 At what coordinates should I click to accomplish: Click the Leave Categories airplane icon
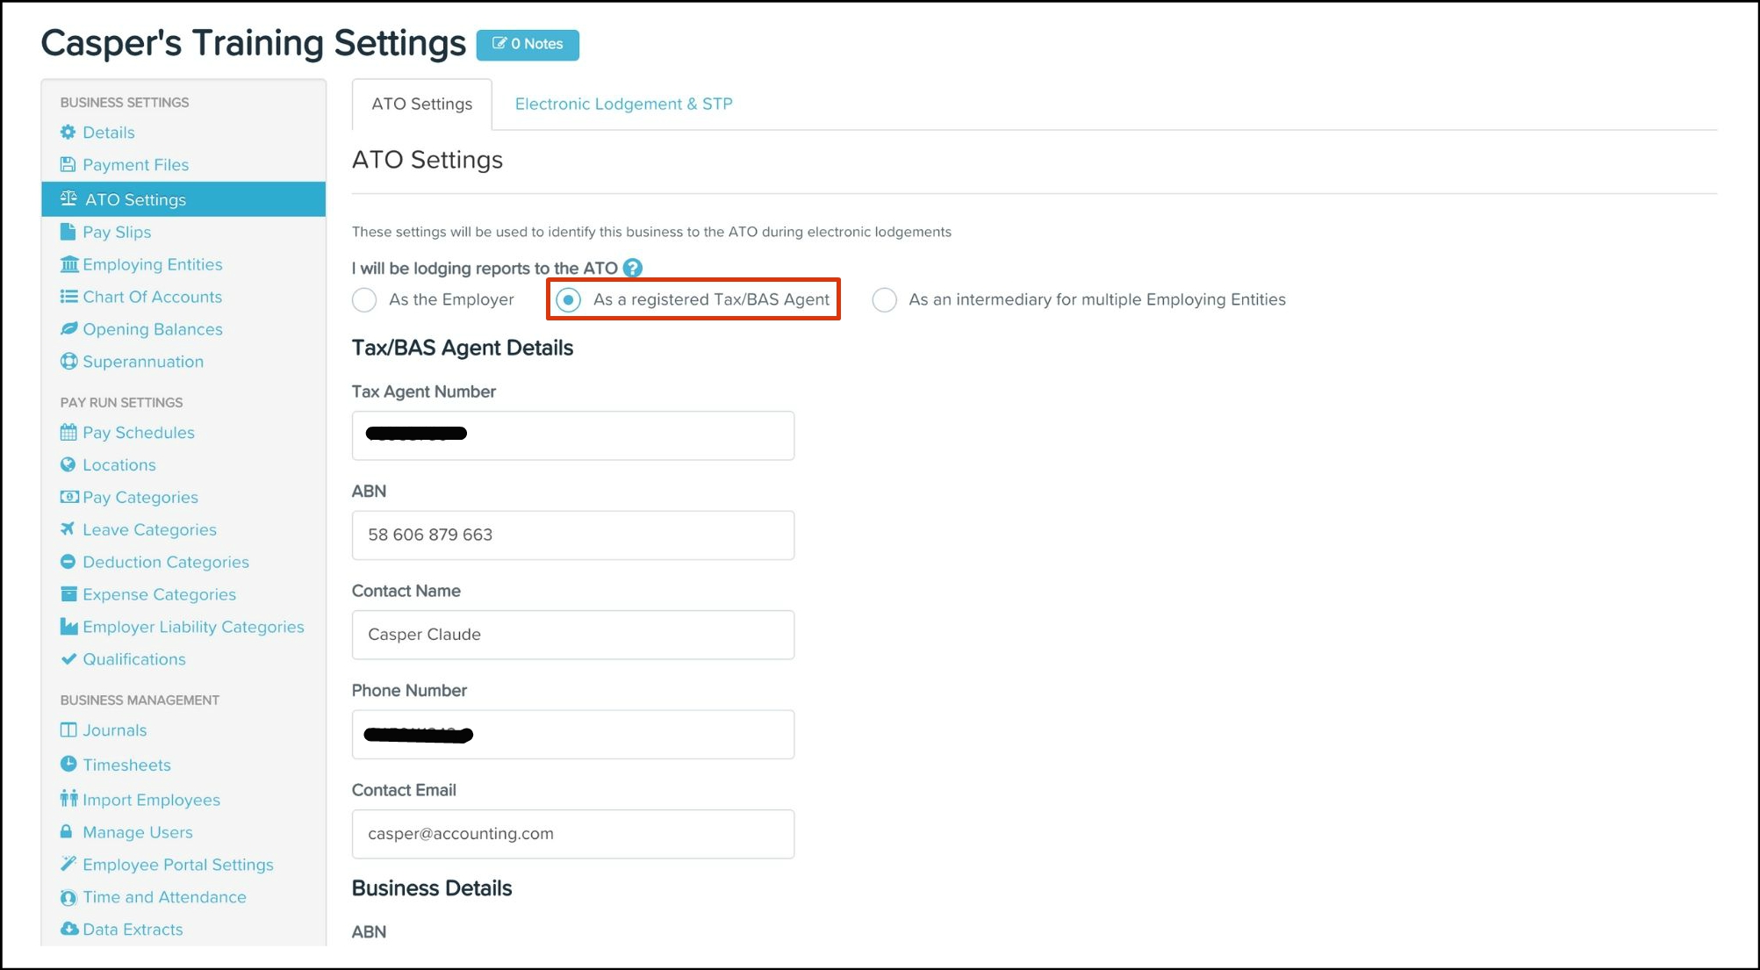[68, 529]
